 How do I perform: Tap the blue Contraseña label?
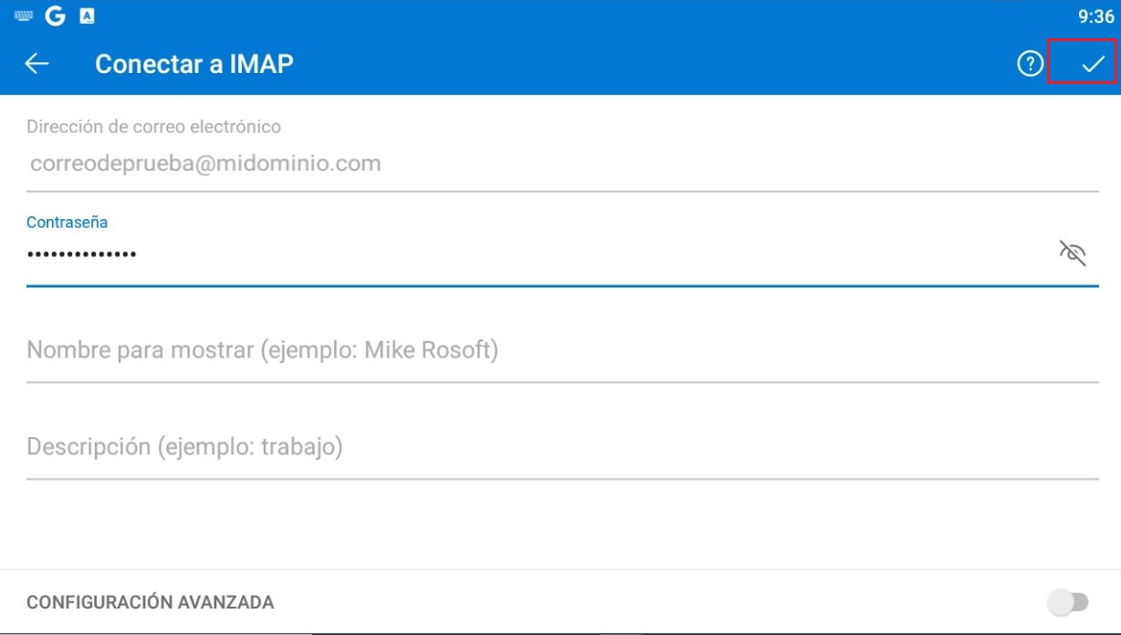point(67,222)
